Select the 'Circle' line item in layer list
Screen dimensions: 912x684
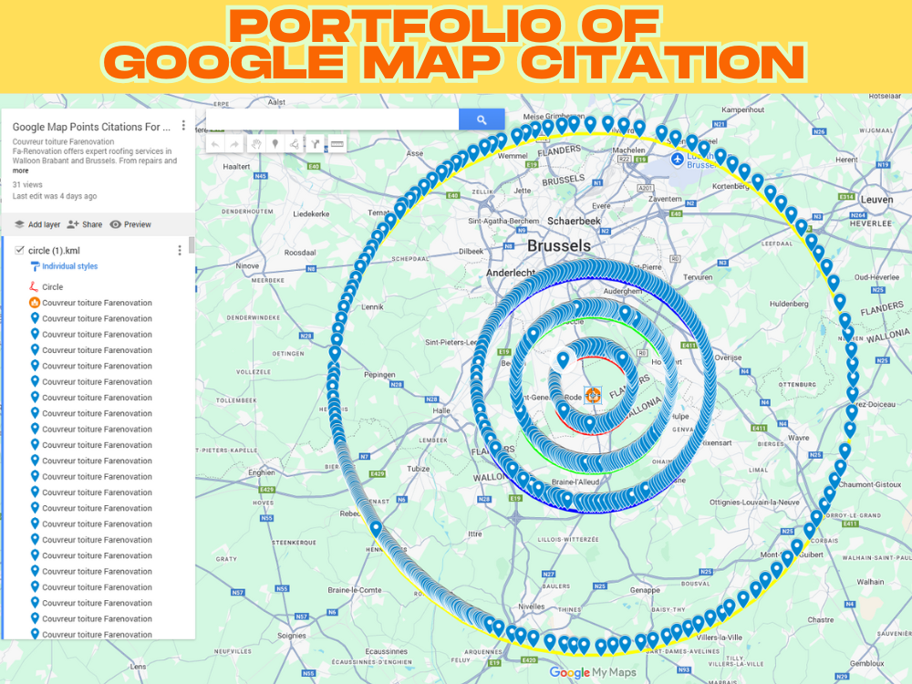pos(52,286)
